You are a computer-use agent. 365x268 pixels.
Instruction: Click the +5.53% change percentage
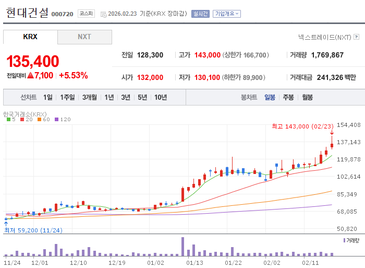[74, 75]
